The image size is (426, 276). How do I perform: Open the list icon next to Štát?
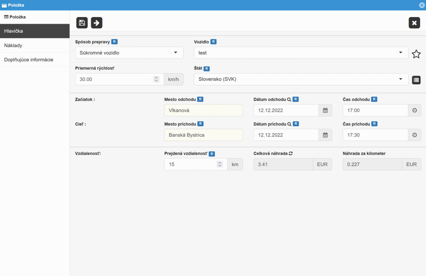tap(416, 80)
